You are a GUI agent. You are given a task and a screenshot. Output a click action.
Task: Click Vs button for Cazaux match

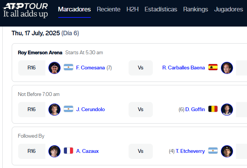(x=141, y=151)
